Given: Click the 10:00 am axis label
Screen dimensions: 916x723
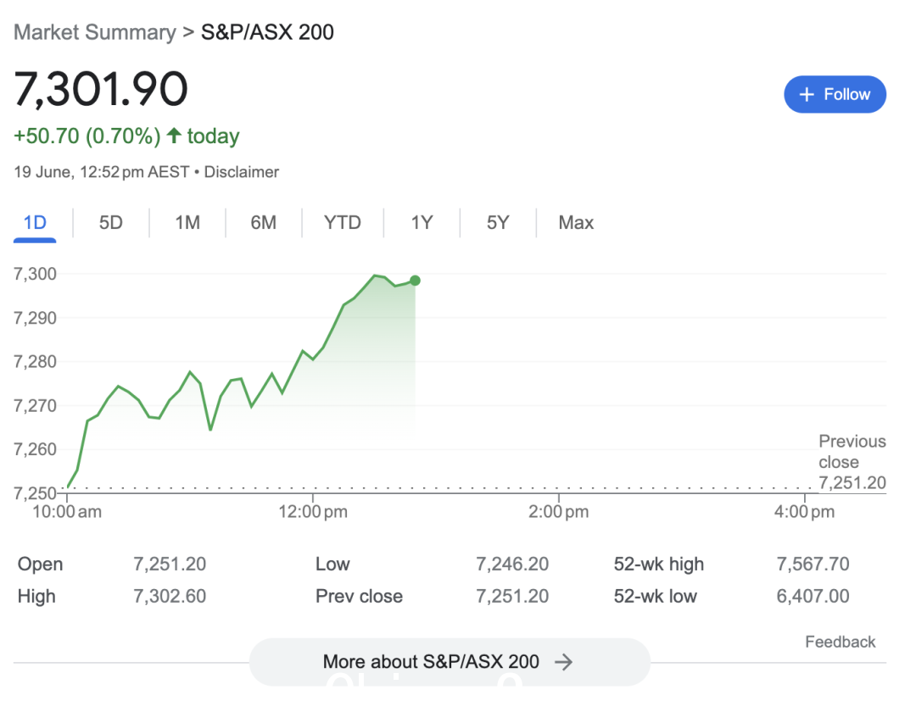Looking at the screenshot, I should click(x=67, y=512).
